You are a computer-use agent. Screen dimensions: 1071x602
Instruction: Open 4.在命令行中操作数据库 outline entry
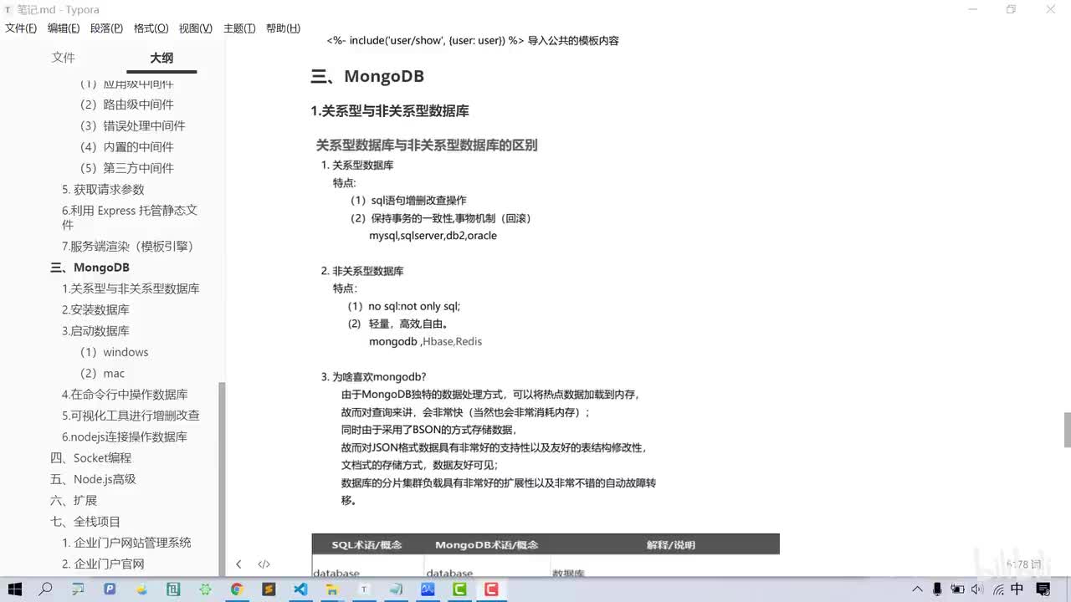coord(125,395)
